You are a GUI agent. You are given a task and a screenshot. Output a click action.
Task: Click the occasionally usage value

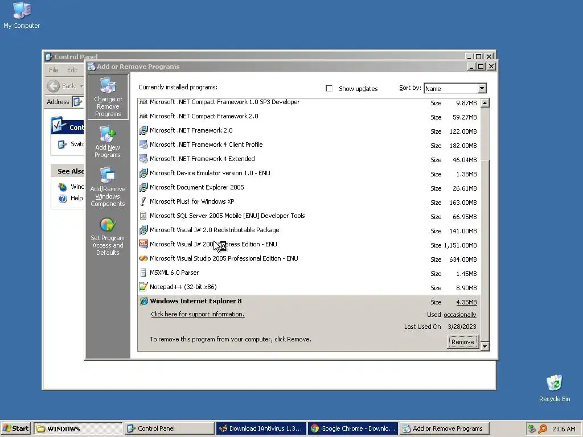[459, 315]
